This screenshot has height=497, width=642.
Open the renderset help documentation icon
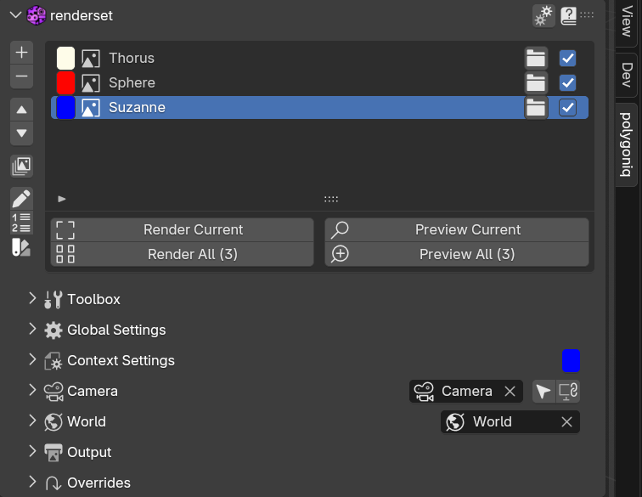[568, 15]
